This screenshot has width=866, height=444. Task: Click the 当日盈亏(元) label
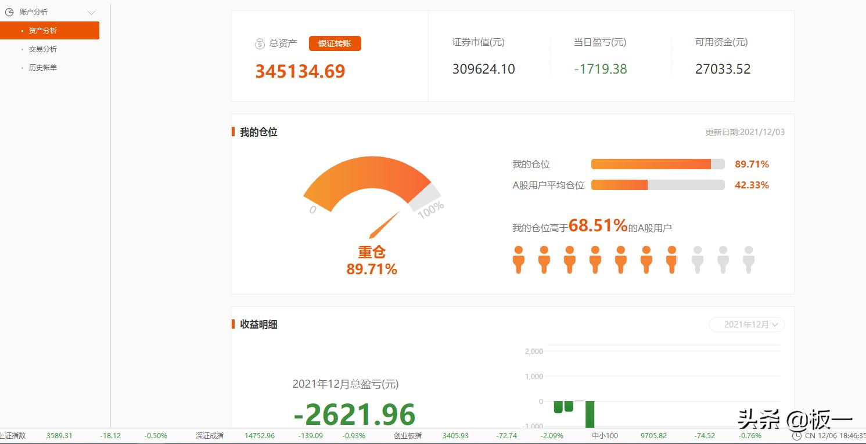coord(600,42)
